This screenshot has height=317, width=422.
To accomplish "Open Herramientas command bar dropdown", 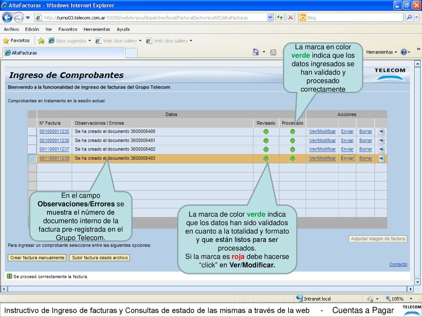I will pos(381,52).
